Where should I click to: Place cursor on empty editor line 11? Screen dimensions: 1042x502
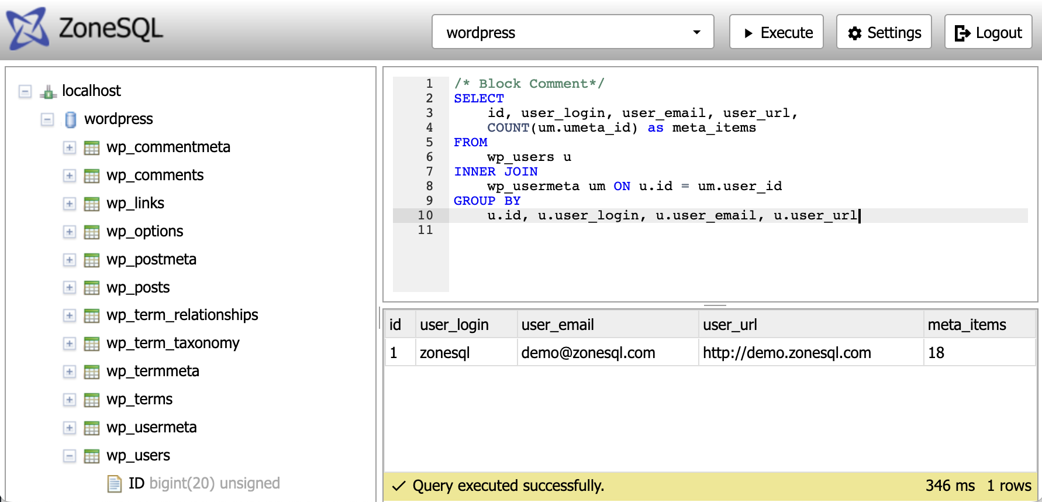pos(738,230)
